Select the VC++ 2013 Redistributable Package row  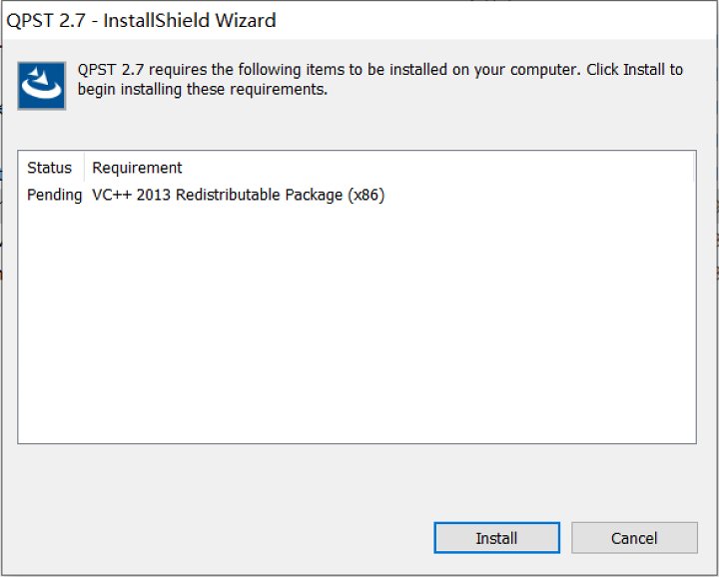tap(238, 195)
